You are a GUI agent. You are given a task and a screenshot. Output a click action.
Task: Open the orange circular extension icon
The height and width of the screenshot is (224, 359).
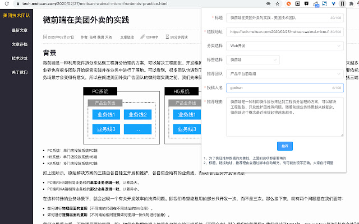point(289,4)
